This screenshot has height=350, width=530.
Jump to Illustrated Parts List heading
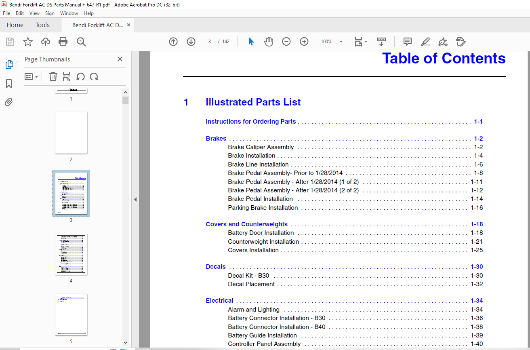[x=253, y=102]
